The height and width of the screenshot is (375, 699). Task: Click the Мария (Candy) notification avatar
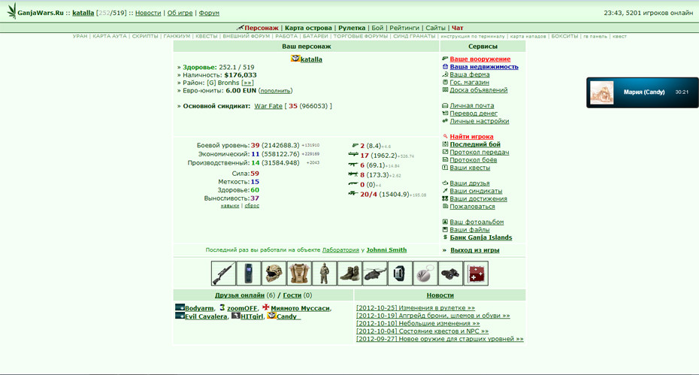[x=602, y=92]
